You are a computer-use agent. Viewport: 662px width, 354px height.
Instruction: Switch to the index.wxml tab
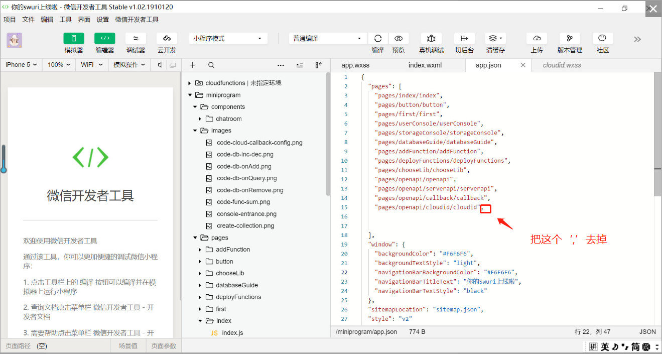(425, 65)
